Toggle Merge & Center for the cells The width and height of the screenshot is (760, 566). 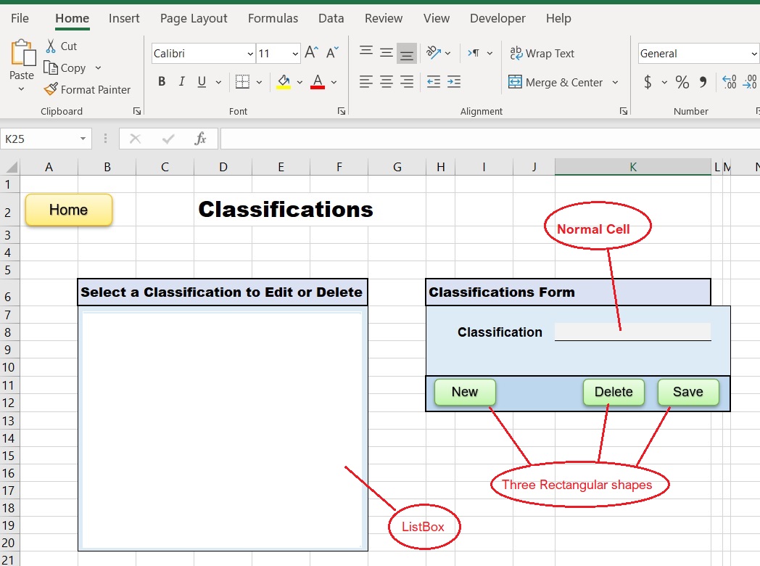pyautogui.click(x=555, y=82)
